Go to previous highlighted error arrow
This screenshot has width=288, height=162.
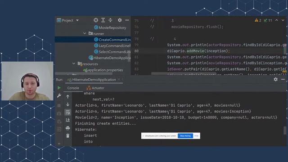277,20
